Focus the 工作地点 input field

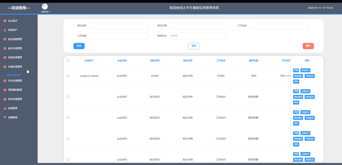pos(278,26)
